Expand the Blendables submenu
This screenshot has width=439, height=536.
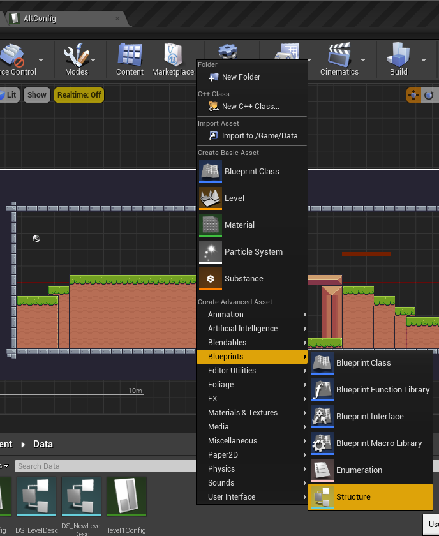(252, 343)
